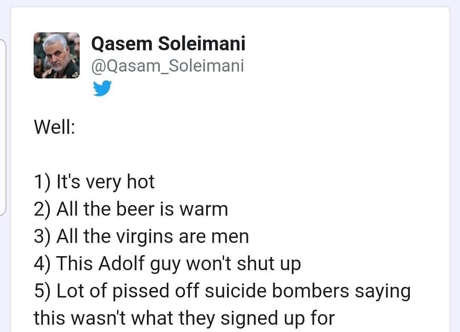Click the number "4)" list marker
The height and width of the screenshot is (332, 460).
(42, 264)
